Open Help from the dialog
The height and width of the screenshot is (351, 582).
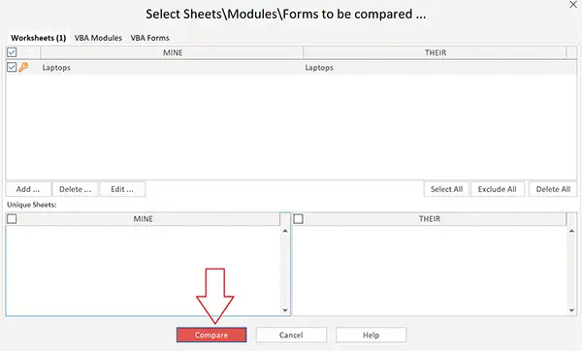pyautogui.click(x=371, y=335)
